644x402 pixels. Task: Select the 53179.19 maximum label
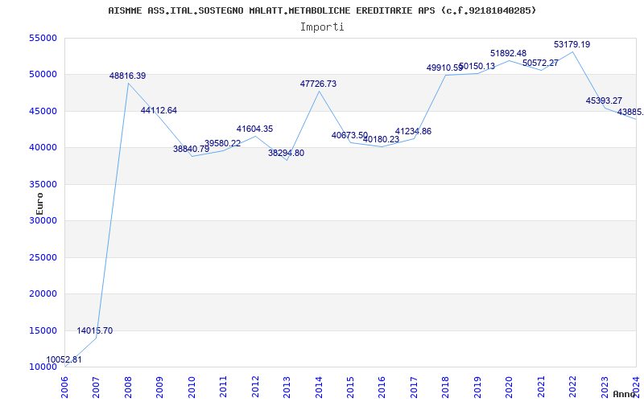point(572,44)
